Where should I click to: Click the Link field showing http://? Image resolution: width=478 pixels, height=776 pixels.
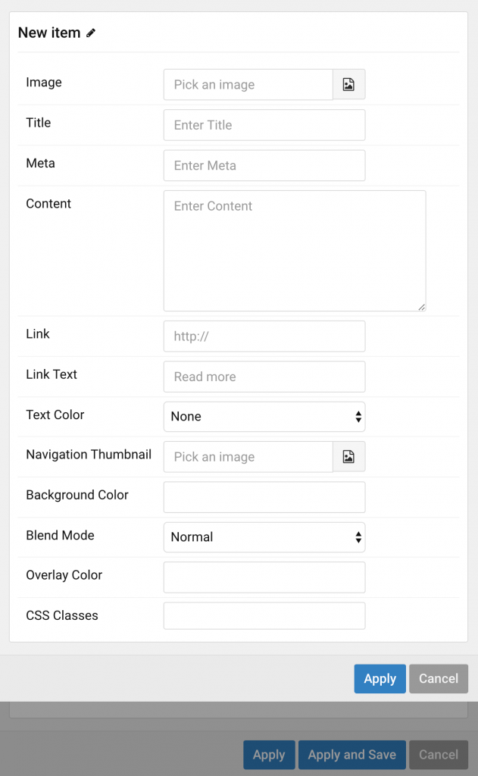click(x=264, y=336)
